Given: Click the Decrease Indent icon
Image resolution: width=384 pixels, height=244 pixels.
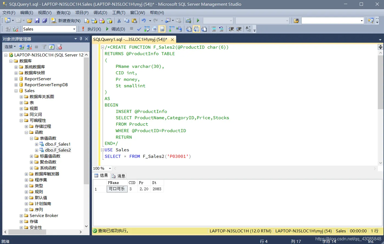Looking at the screenshot, I should (x=231, y=29).
